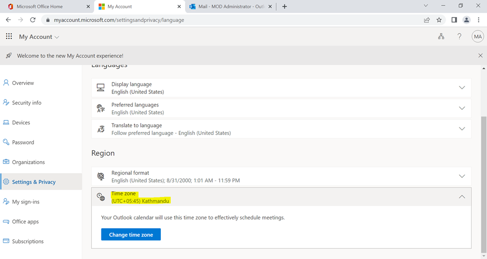The image size is (487, 259).
Task: Open Password in the sidebar
Action: pyautogui.click(x=41, y=142)
